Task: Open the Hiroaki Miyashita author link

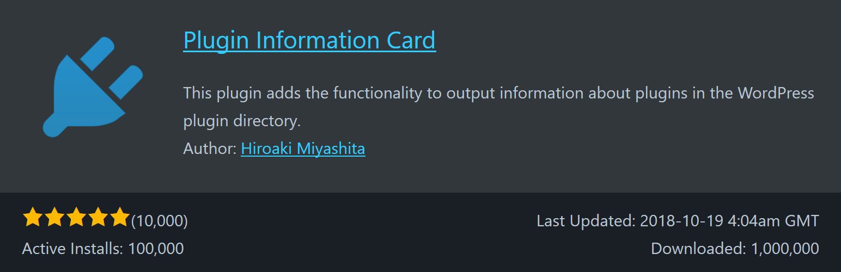Action: click(x=303, y=149)
